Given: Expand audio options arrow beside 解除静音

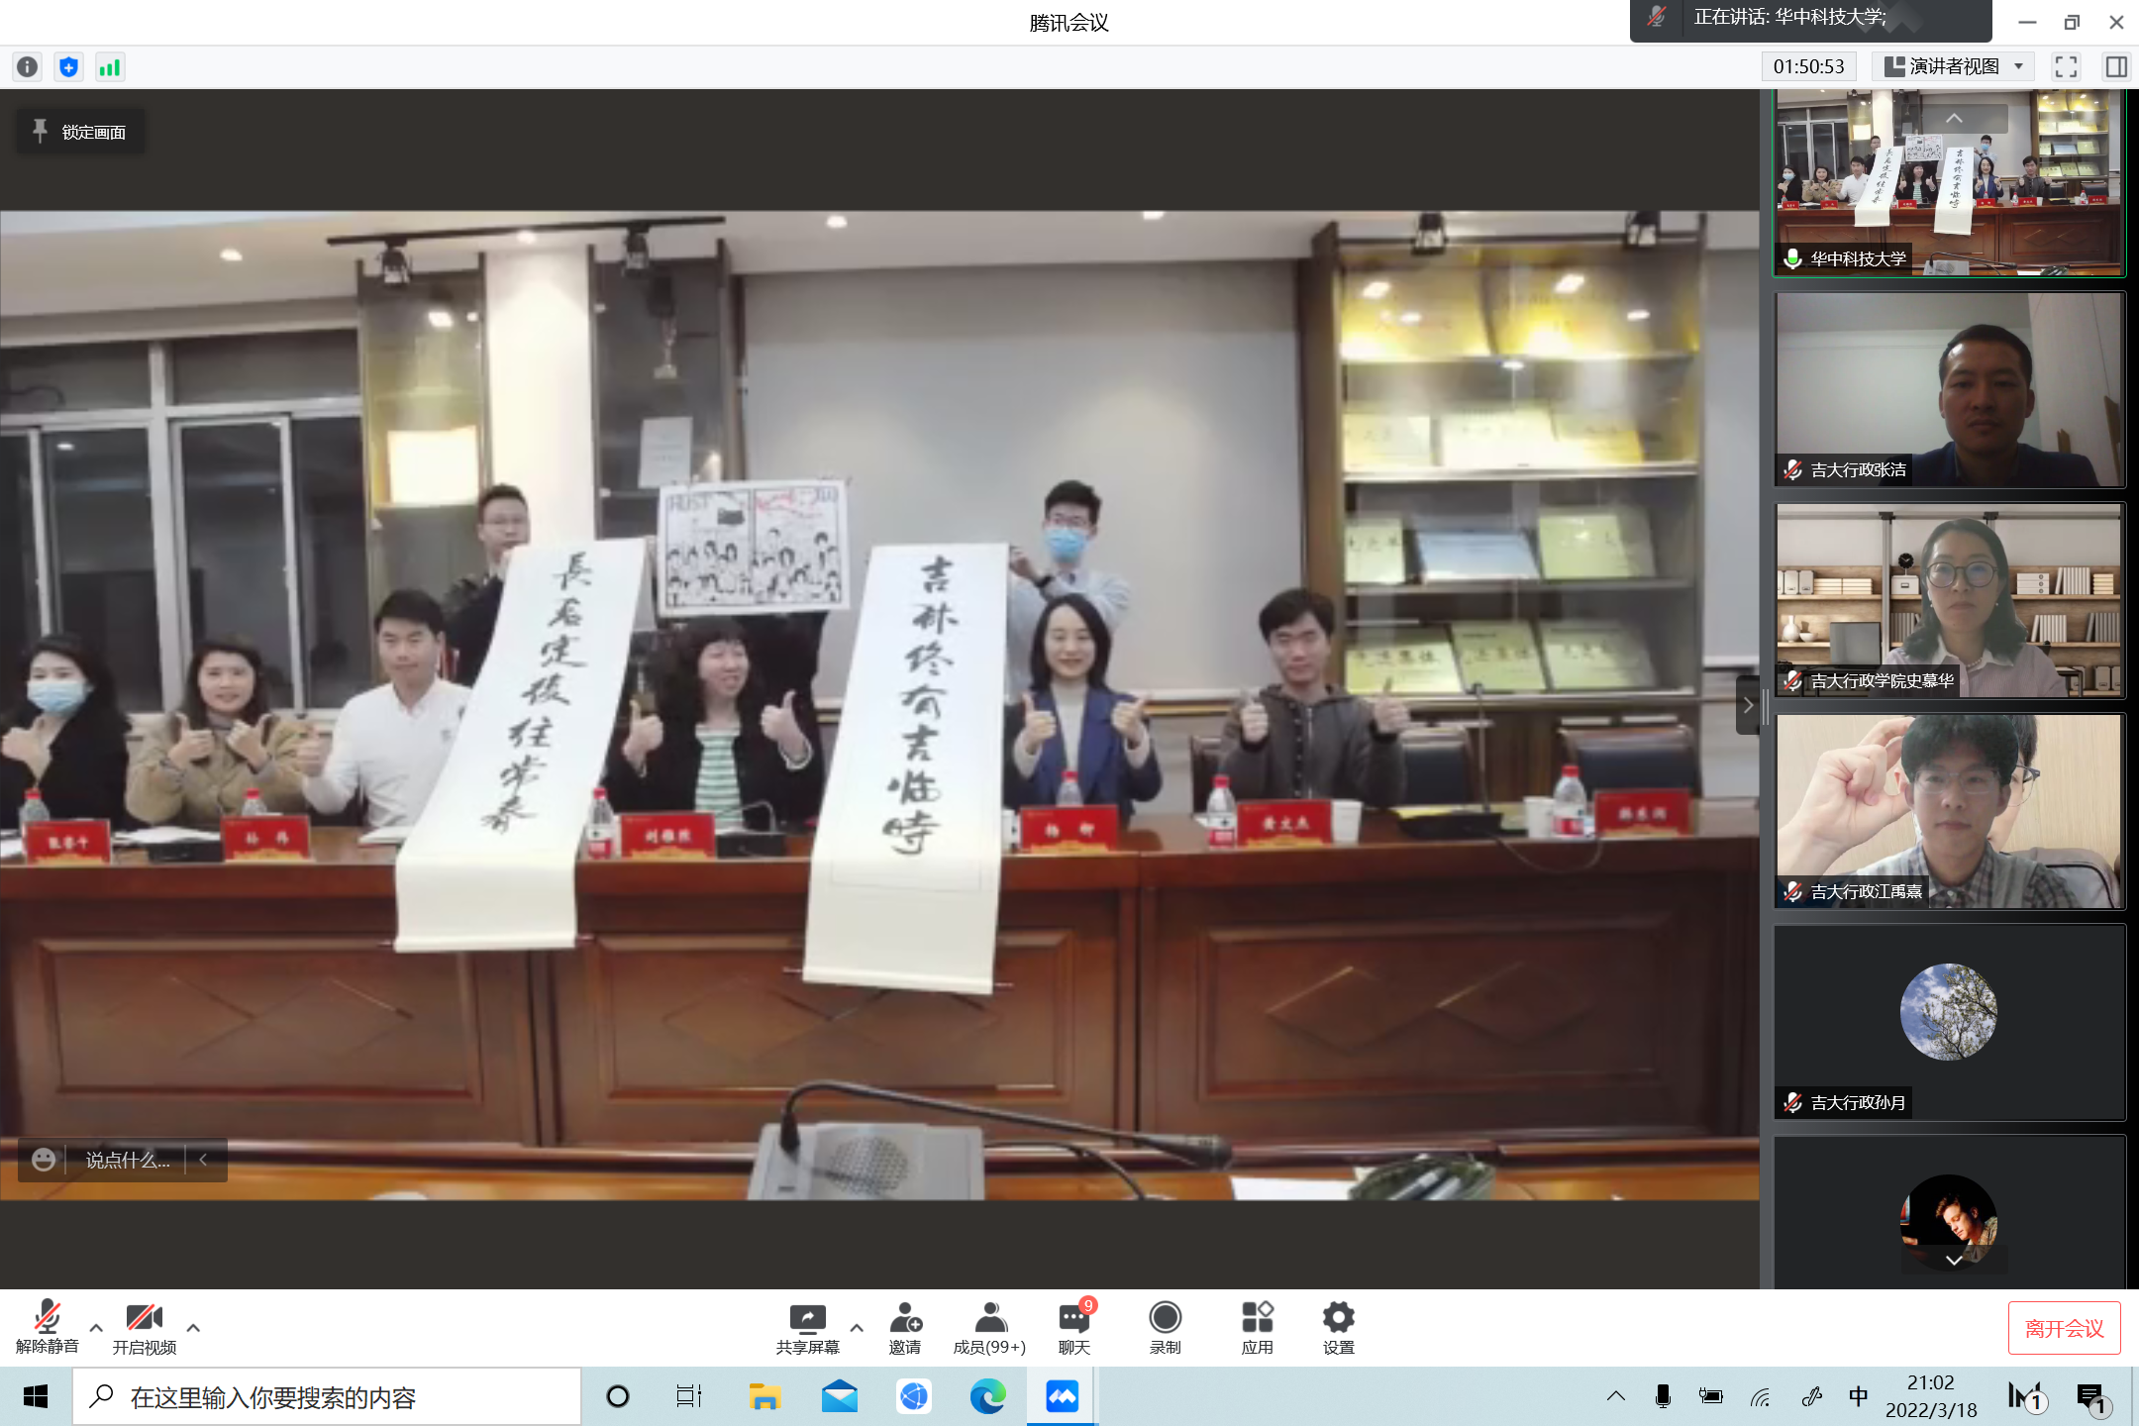Looking at the screenshot, I should coord(96,1327).
